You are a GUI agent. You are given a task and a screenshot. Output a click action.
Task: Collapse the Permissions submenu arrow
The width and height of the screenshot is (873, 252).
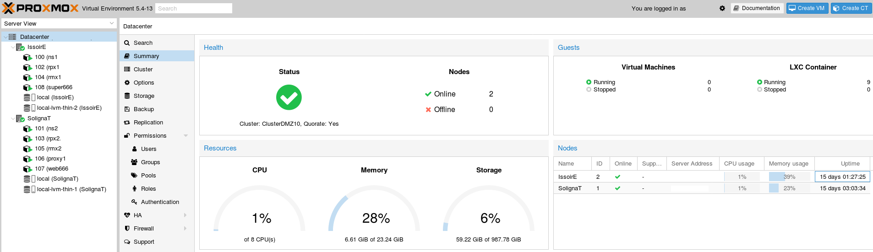186,136
